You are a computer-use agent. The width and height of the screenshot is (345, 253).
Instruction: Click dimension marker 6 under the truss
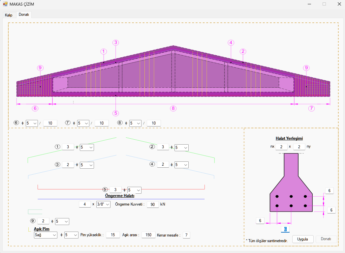(x=35, y=108)
